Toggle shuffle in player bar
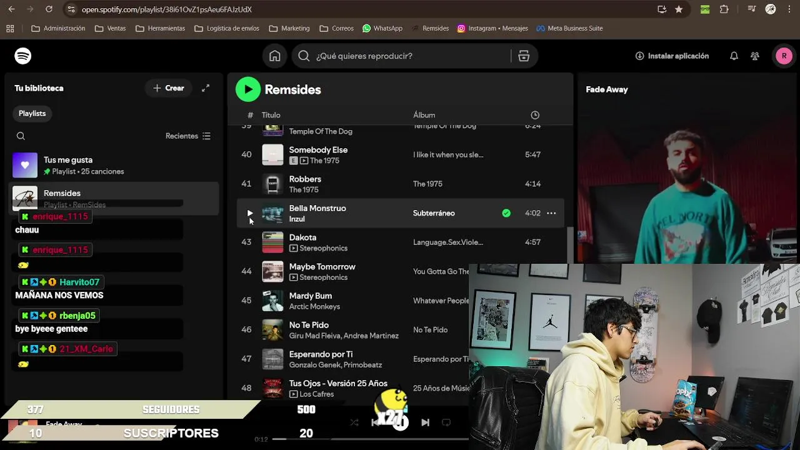The image size is (800, 450). point(354,422)
